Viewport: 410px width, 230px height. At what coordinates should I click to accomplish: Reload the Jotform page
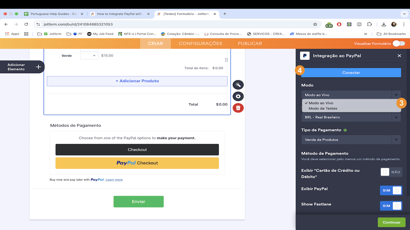(26, 24)
